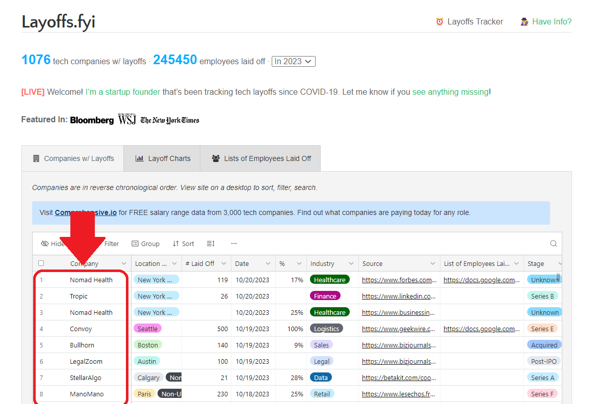The image size is (598, 404).
Task: Click the Hide fields eye icon
Action: (45, 244)
